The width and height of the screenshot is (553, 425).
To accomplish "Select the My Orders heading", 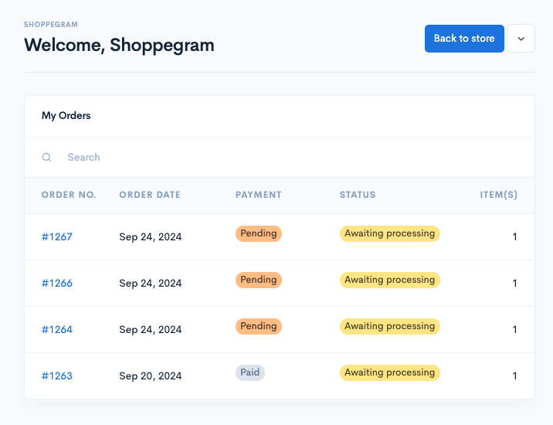I will [66, 116].
